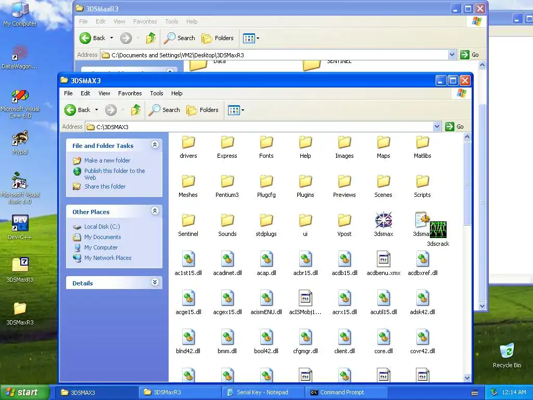Select the core.dll file
The width and height of the screenshot is (533, 400).
pyautogui.click(x=384, y=342)
